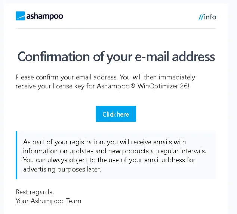The image size is (237, 214).
Task: Click the blue Click here button
Action: coord(116,114)
